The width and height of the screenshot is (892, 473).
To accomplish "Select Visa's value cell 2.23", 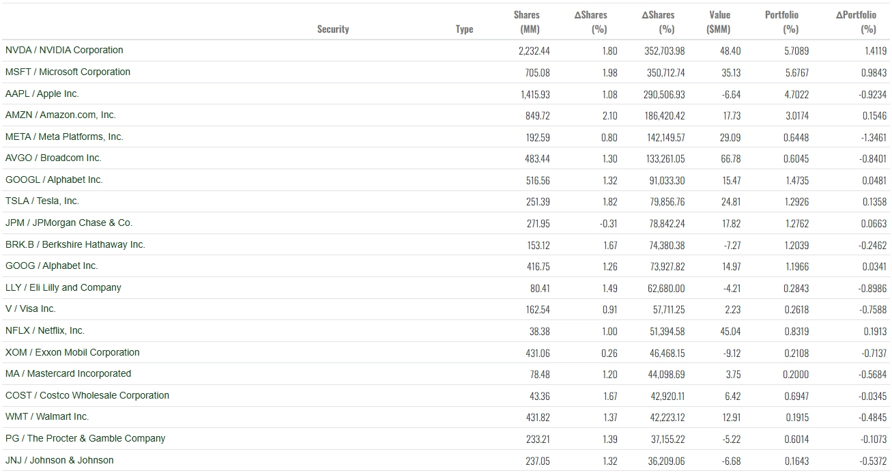I will pos(732,310).
